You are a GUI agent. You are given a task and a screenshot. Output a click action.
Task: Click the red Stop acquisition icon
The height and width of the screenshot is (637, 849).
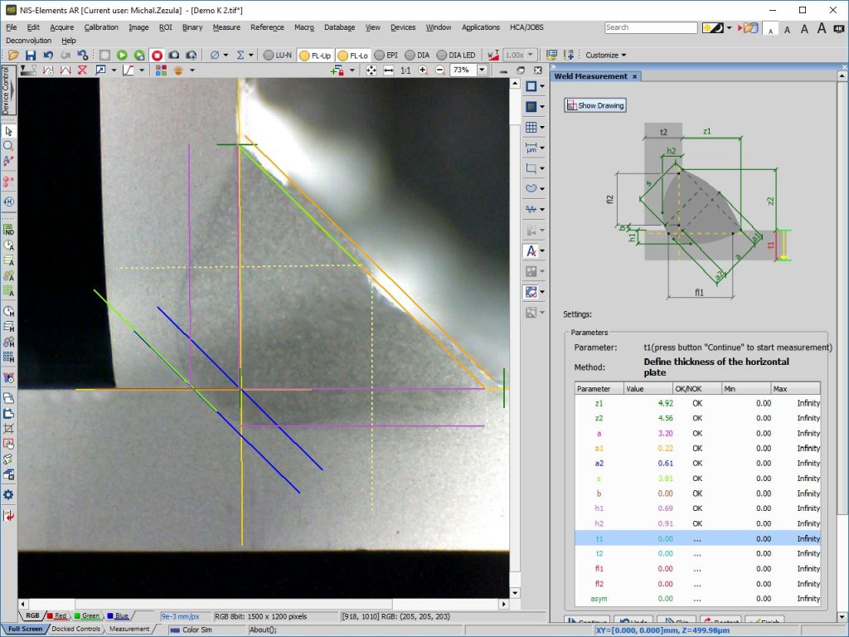(157, 56)
